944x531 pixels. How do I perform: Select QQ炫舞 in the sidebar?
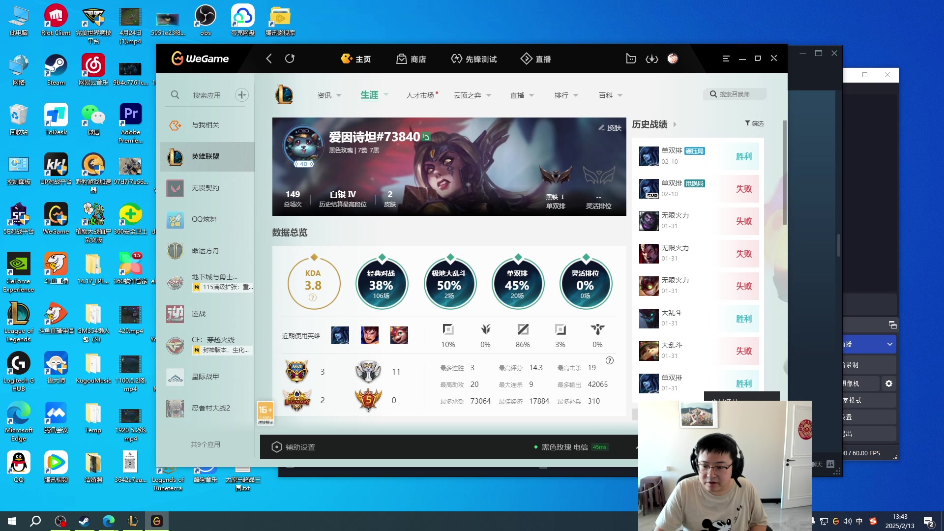click(x=207, y=219)
